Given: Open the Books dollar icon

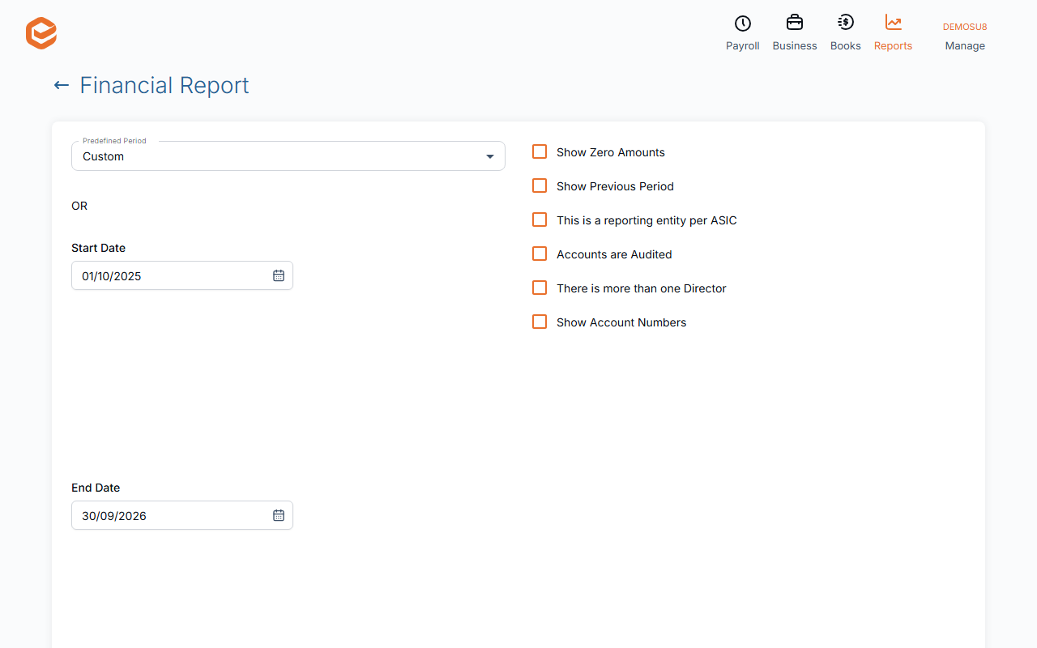Looking at the screenshot, I should (846, 23).
